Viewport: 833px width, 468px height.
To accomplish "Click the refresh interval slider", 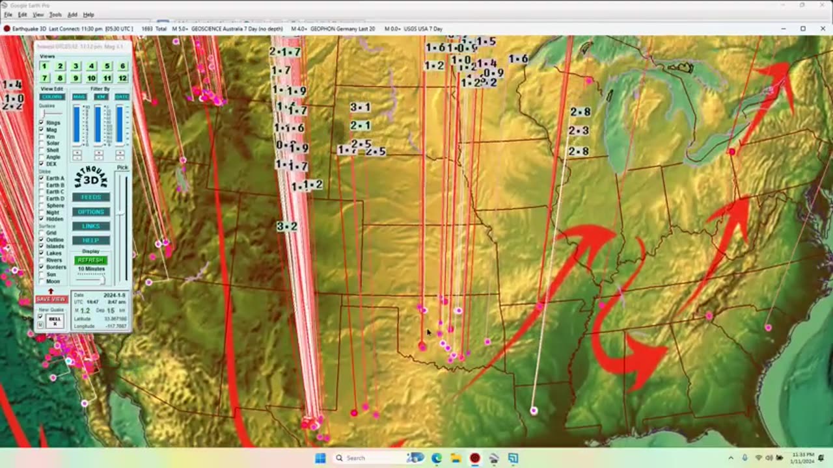I will pos(90,279).
